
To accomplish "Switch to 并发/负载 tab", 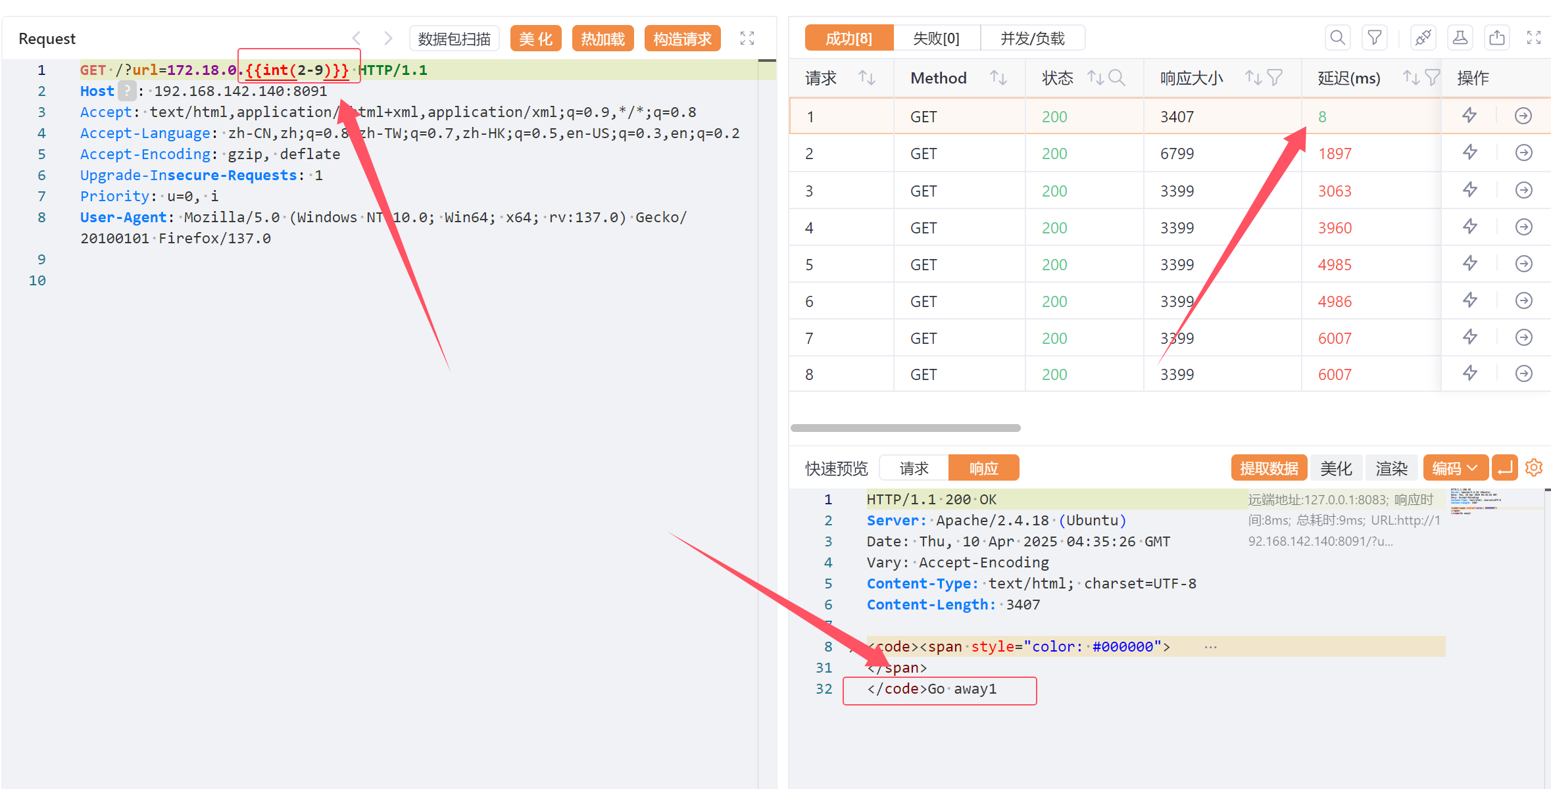I will click(1032, 38).
